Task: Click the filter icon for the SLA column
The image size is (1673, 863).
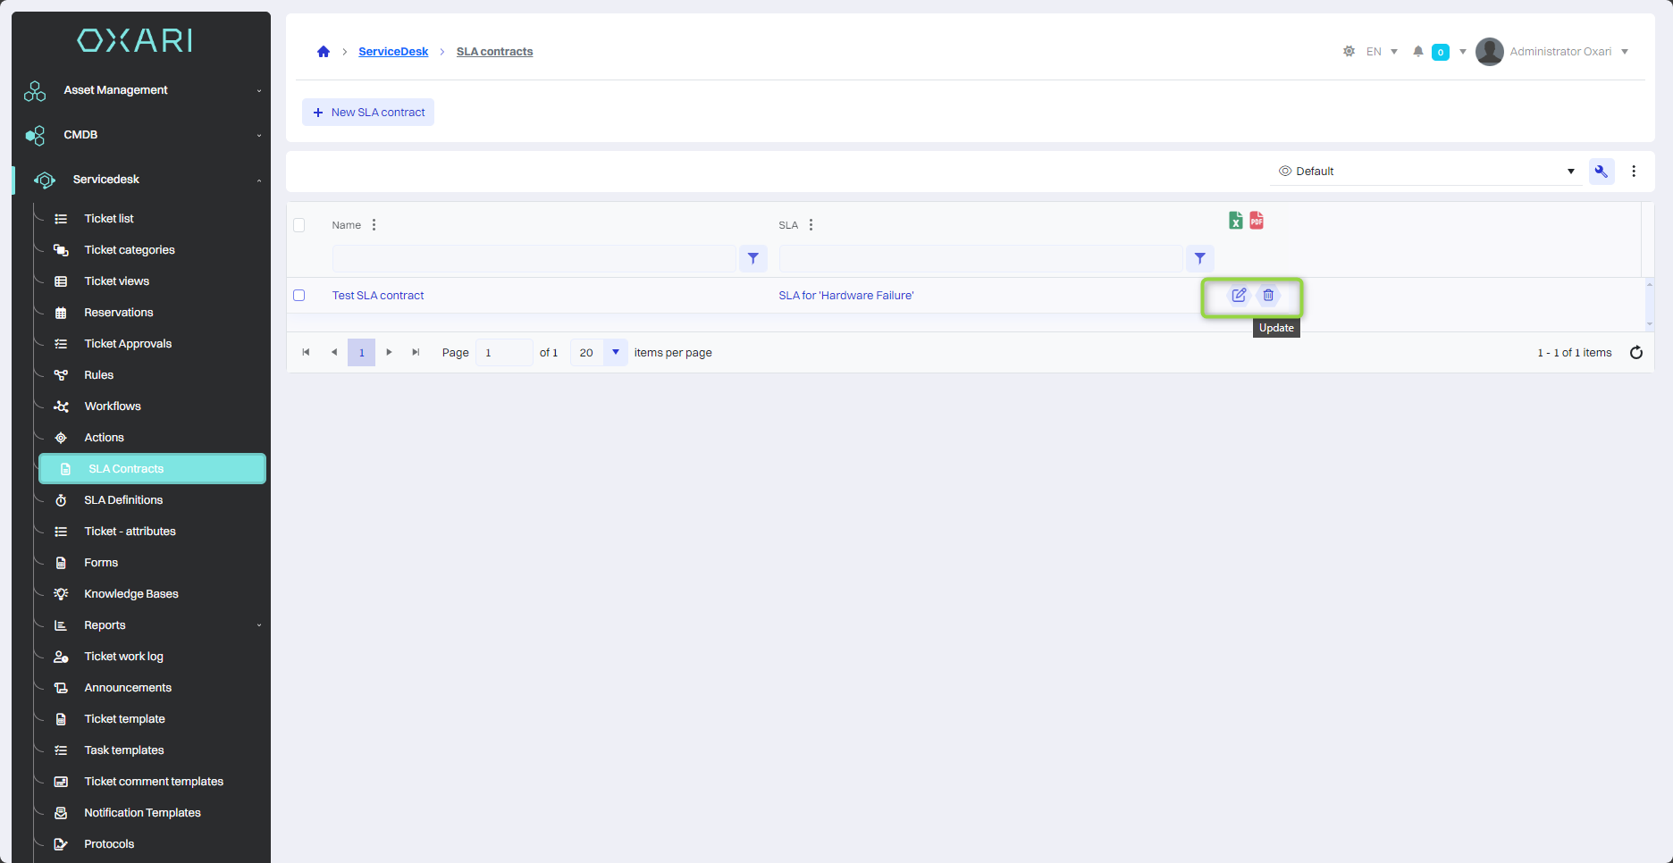Action: click(x=1199, y=259)
